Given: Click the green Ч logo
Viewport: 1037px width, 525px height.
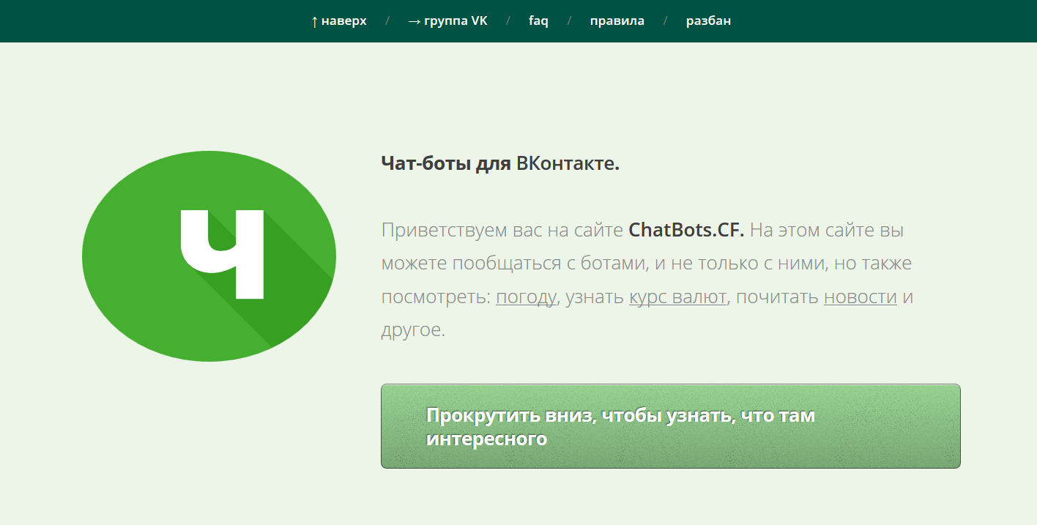Looking at the screenshot, I should point(209,256).
